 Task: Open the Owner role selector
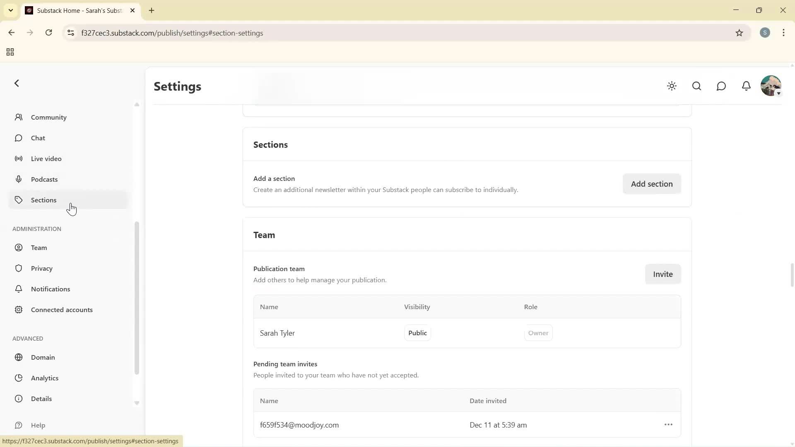[x=538, y=333]
